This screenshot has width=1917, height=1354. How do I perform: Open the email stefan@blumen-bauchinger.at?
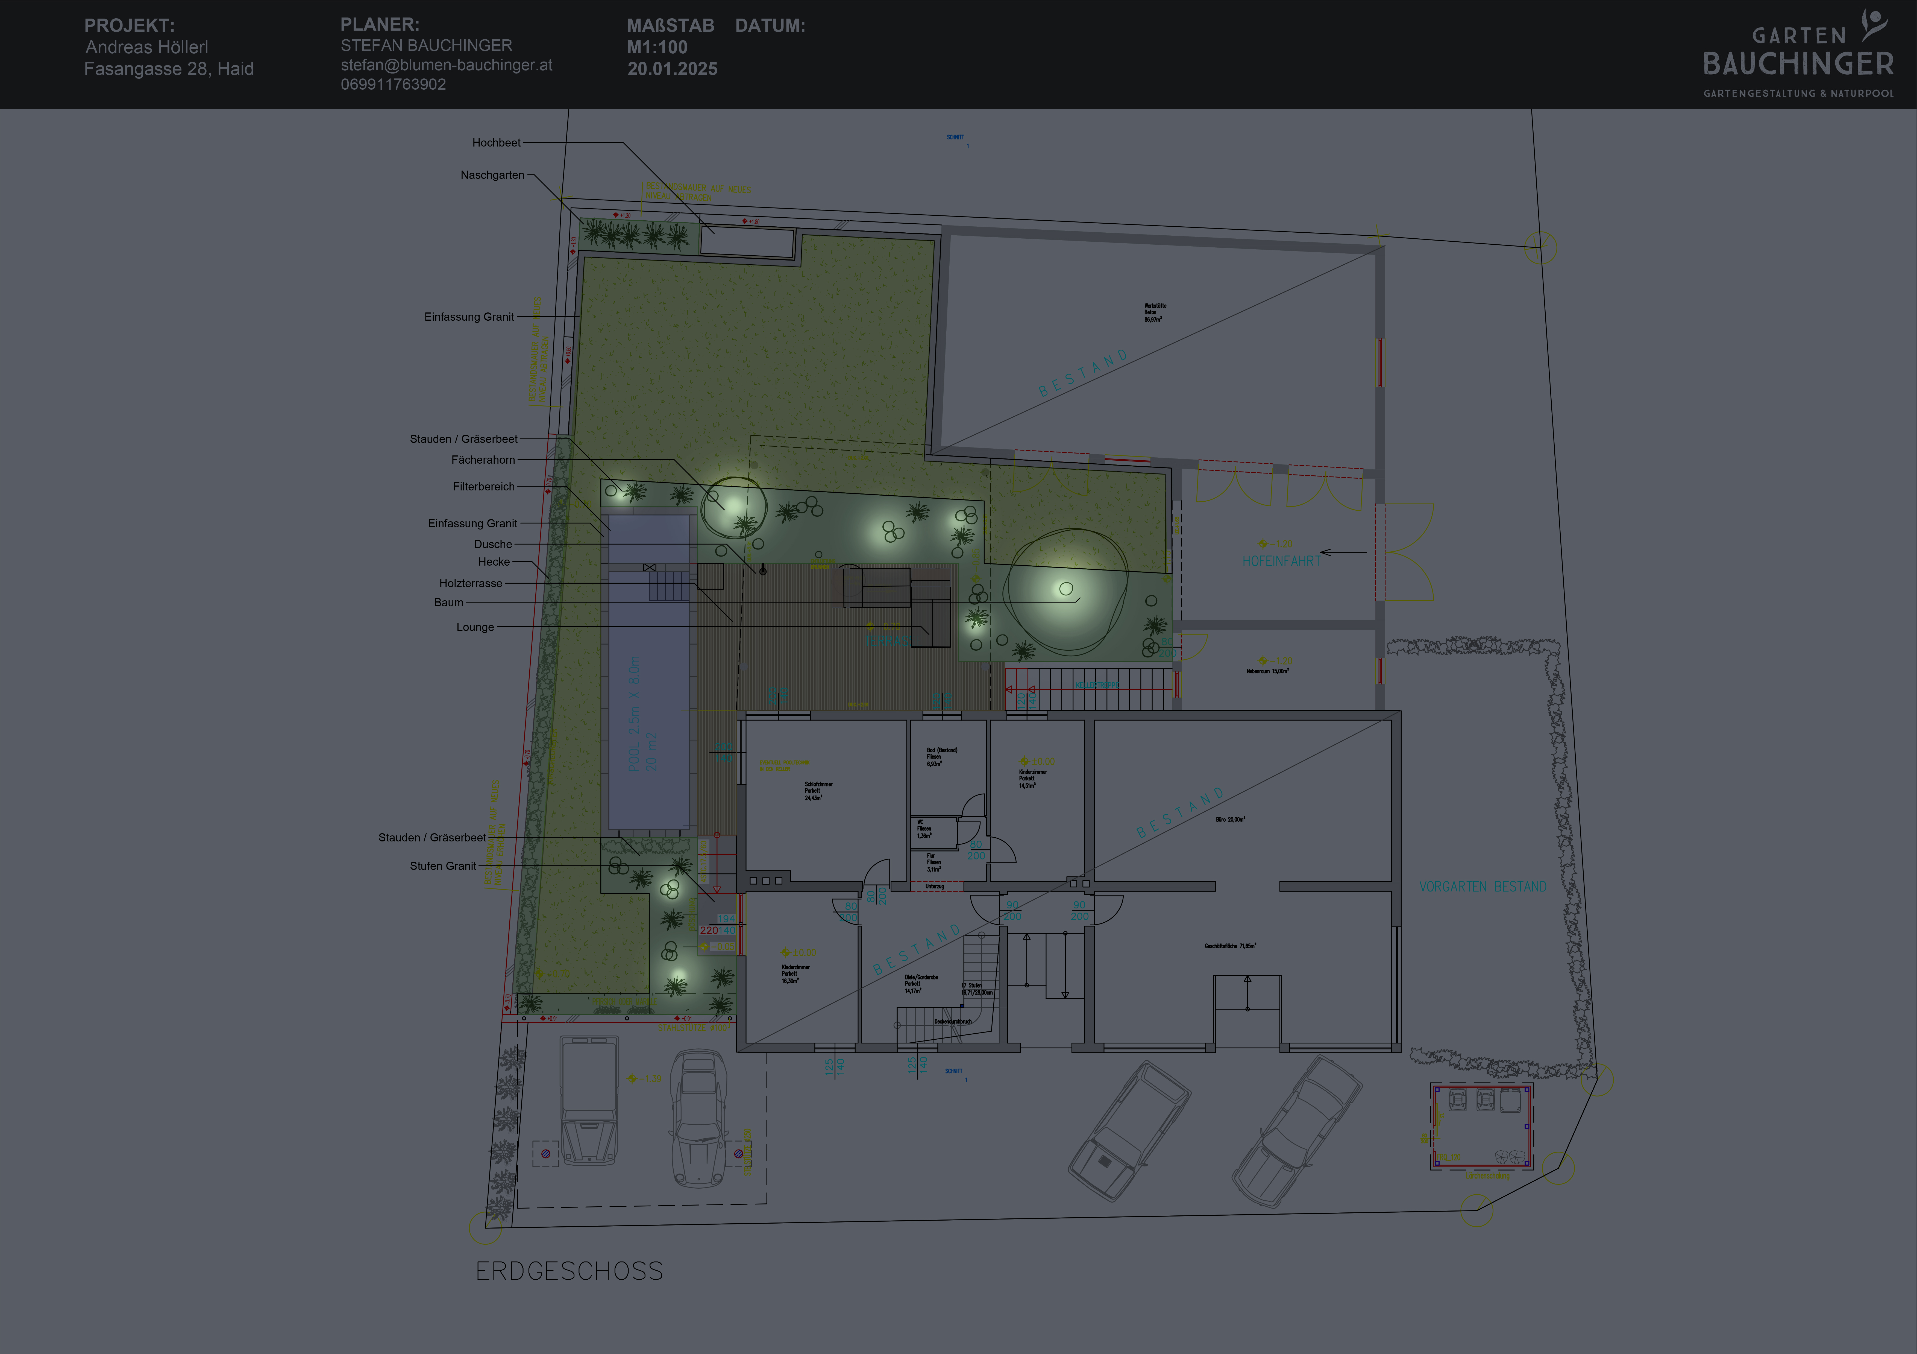(447, 65)
